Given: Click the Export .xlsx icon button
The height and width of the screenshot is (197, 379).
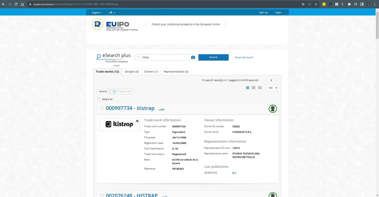Looking at the screenshot, I should point(122,92).
